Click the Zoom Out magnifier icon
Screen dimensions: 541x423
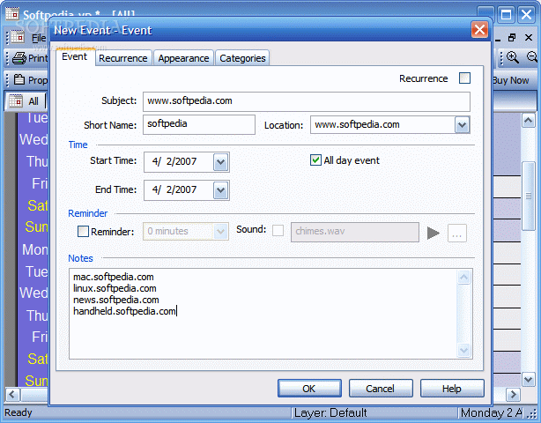click(x=533, y=57)
